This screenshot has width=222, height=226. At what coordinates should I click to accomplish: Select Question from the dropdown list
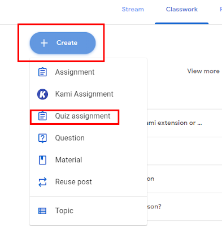pos(88,138)
